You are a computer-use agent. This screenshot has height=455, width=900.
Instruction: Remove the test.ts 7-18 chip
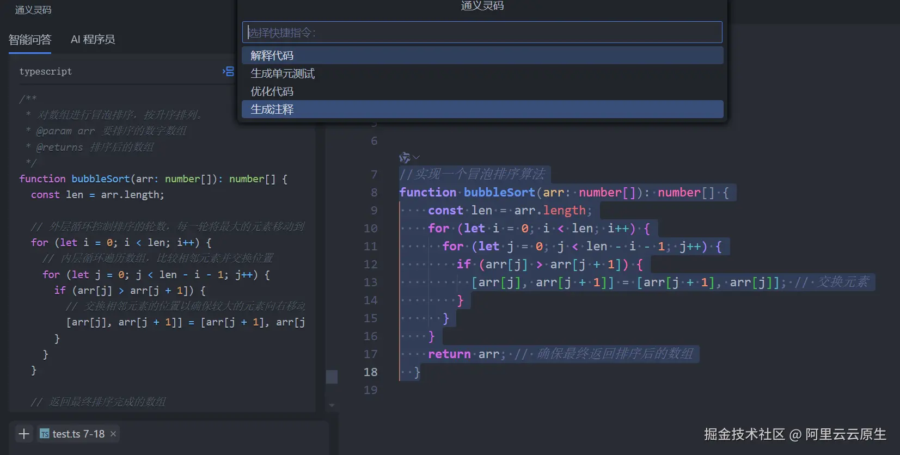click(113, 434)
